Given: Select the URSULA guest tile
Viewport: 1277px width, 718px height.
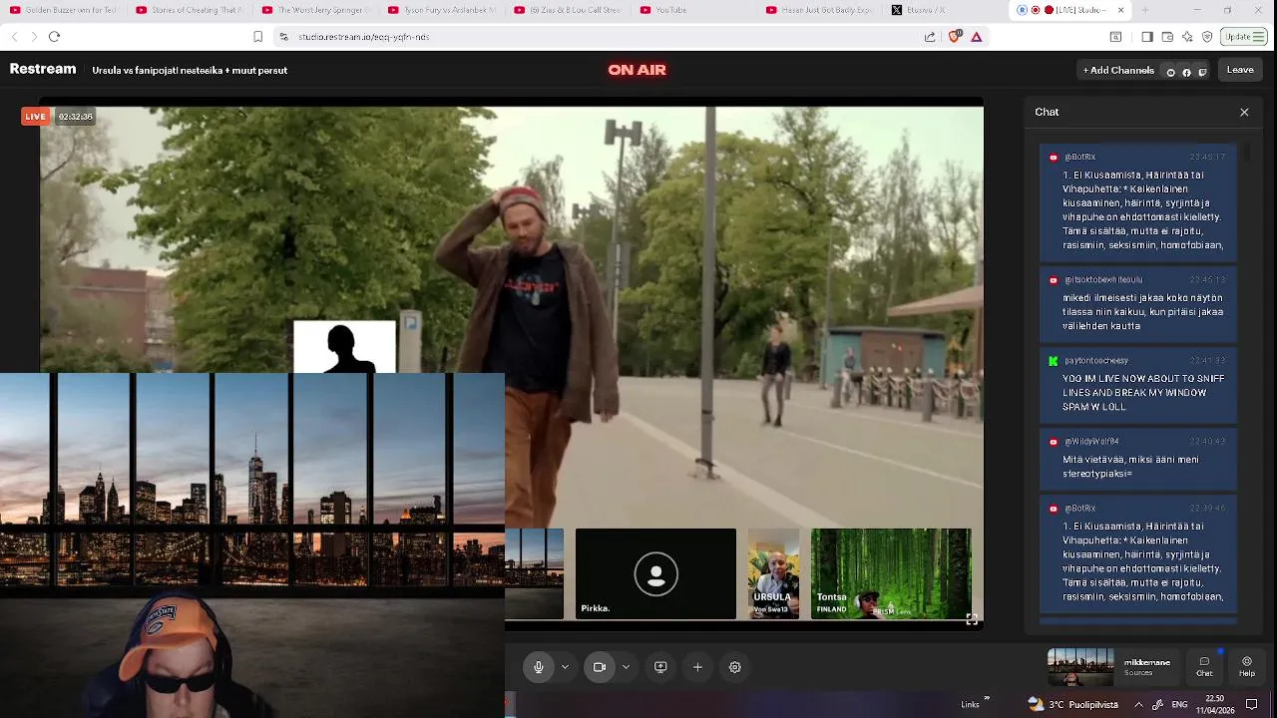Looking at the screenshot, I should (773, 574).
